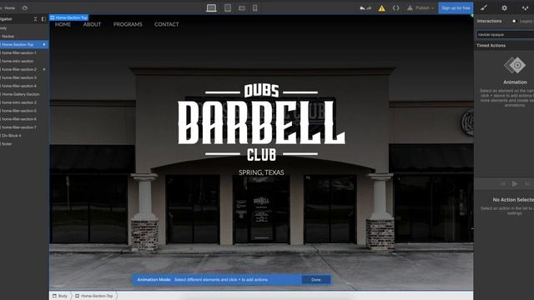Switch to mobile portrait breakpoint view

254,7
